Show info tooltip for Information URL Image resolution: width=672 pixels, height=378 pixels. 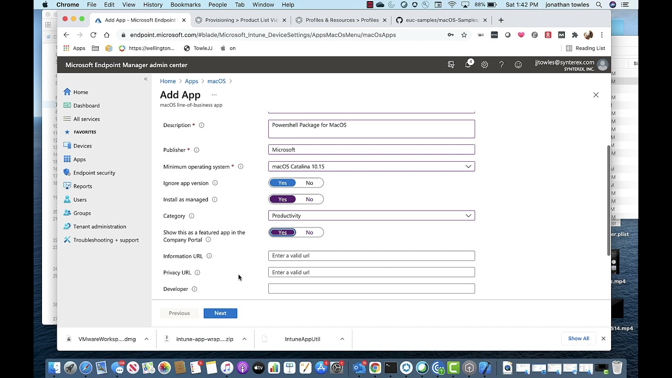(209, 256)
